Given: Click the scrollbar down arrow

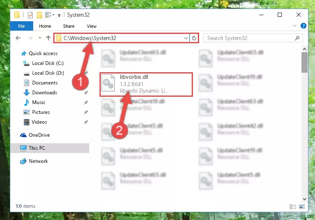Looking at the screenshot, I should 304,199.
